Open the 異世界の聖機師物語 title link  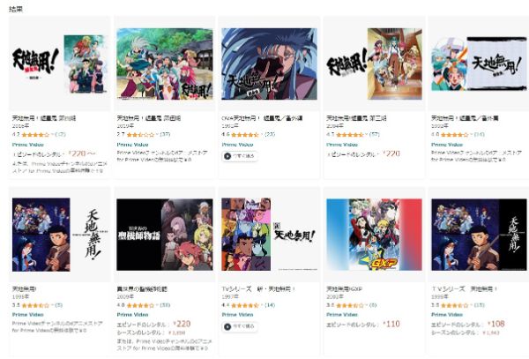click(142, 289)
